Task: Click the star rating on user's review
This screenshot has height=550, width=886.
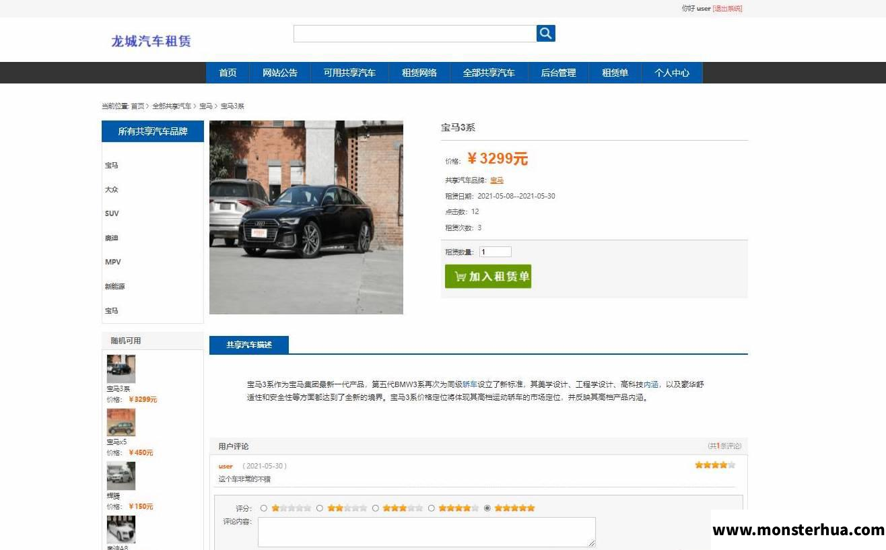Action: 715,465
